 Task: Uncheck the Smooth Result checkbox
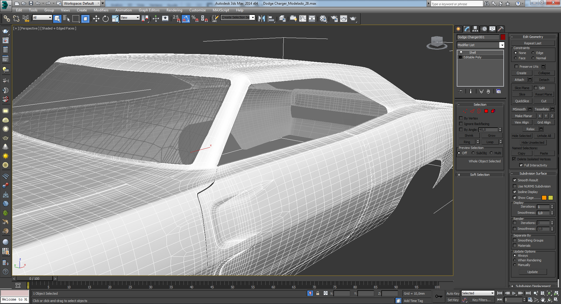[x=515, y=180]
